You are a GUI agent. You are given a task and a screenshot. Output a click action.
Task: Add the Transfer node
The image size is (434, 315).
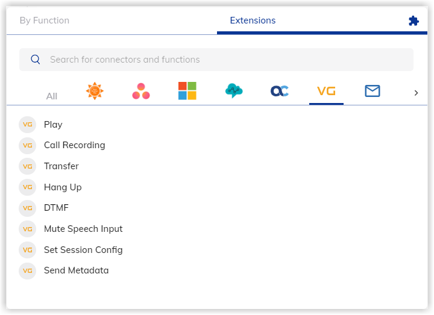61,166
